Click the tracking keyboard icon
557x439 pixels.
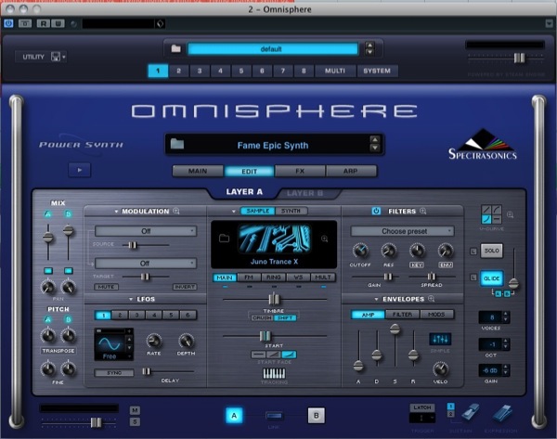point(274,373)
